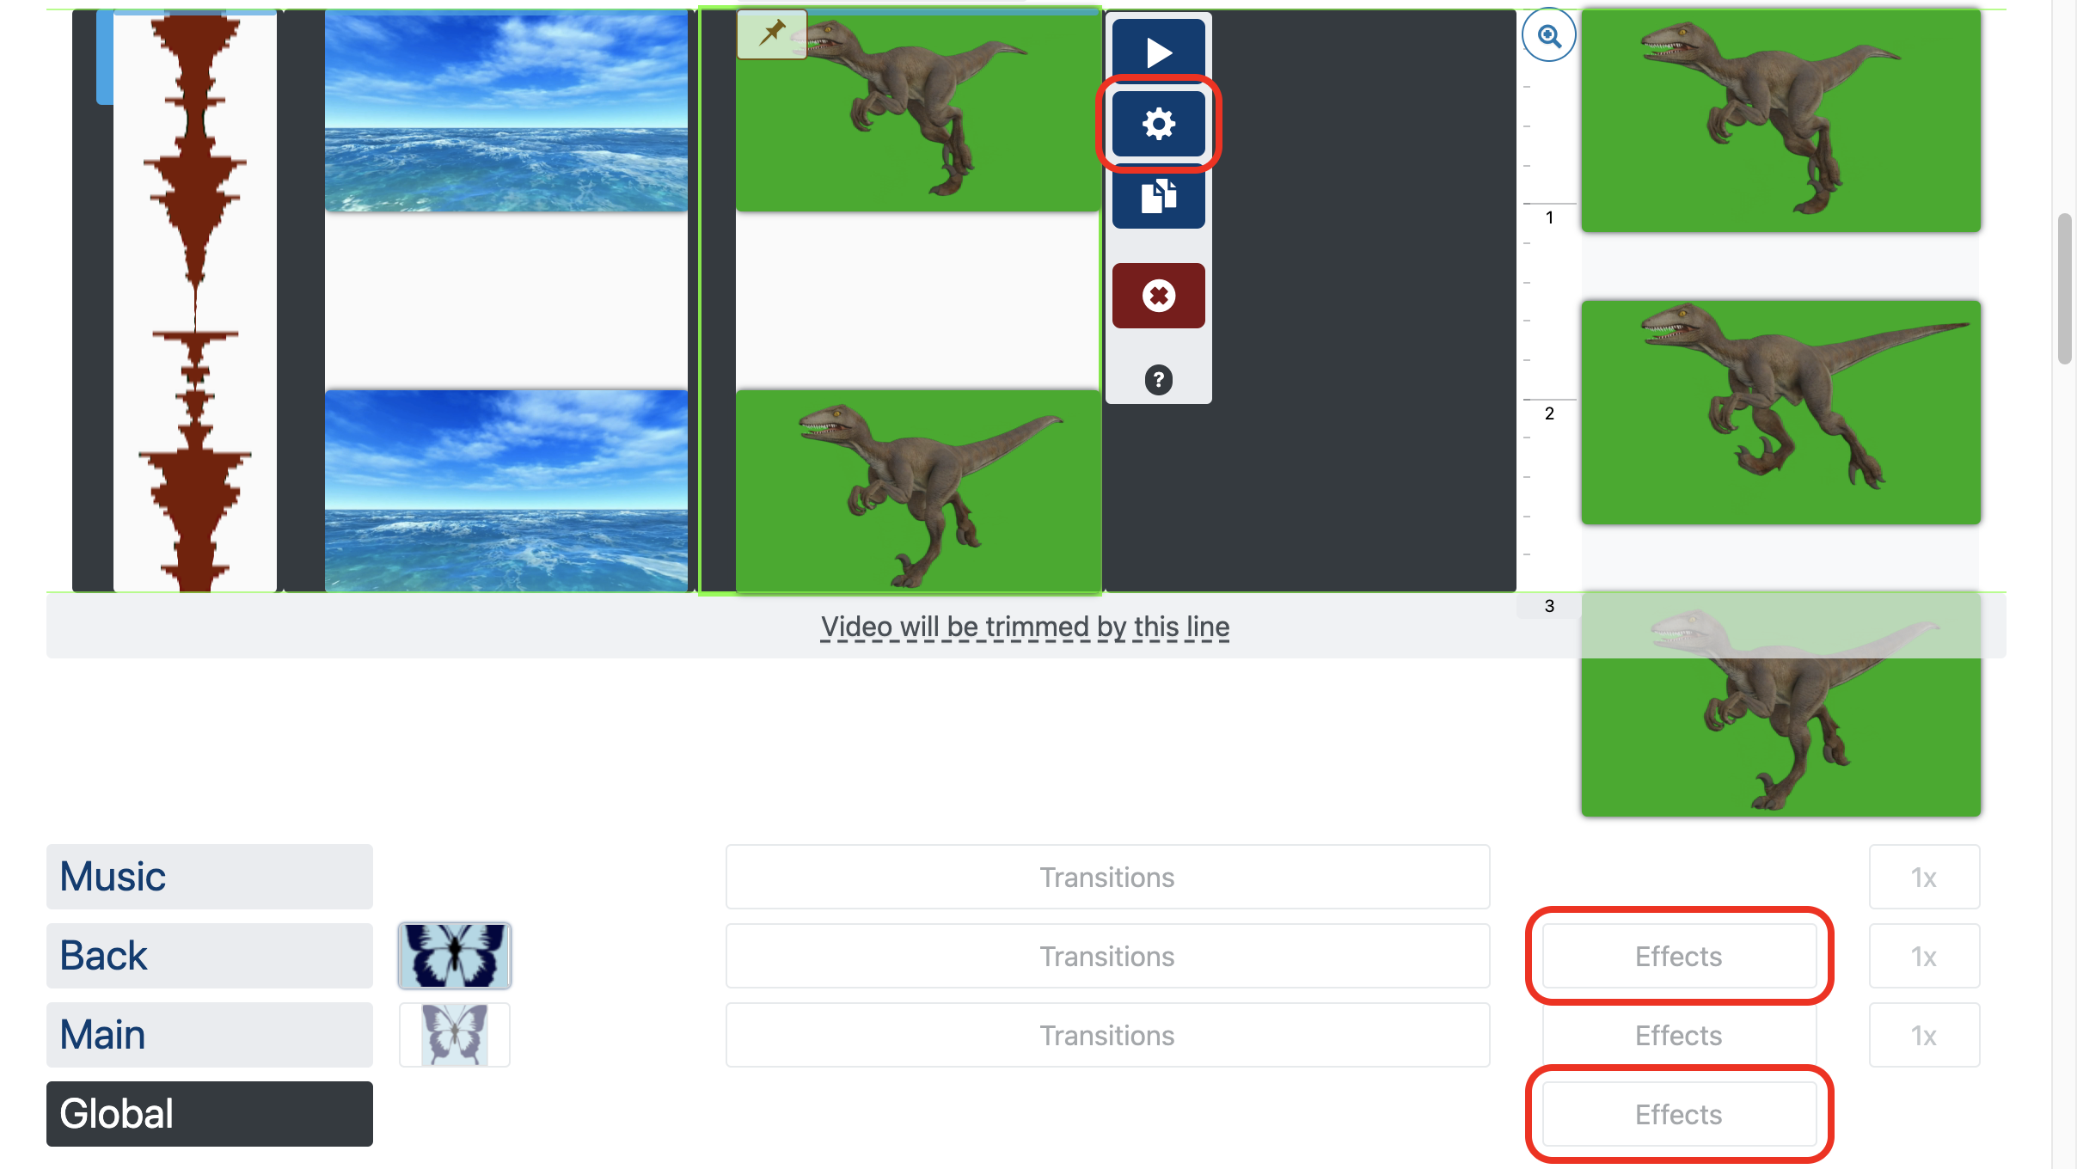This screenshot has height=1169, width=2077.
Task: Click the play button on clip preview
Action: [1158, 52]
